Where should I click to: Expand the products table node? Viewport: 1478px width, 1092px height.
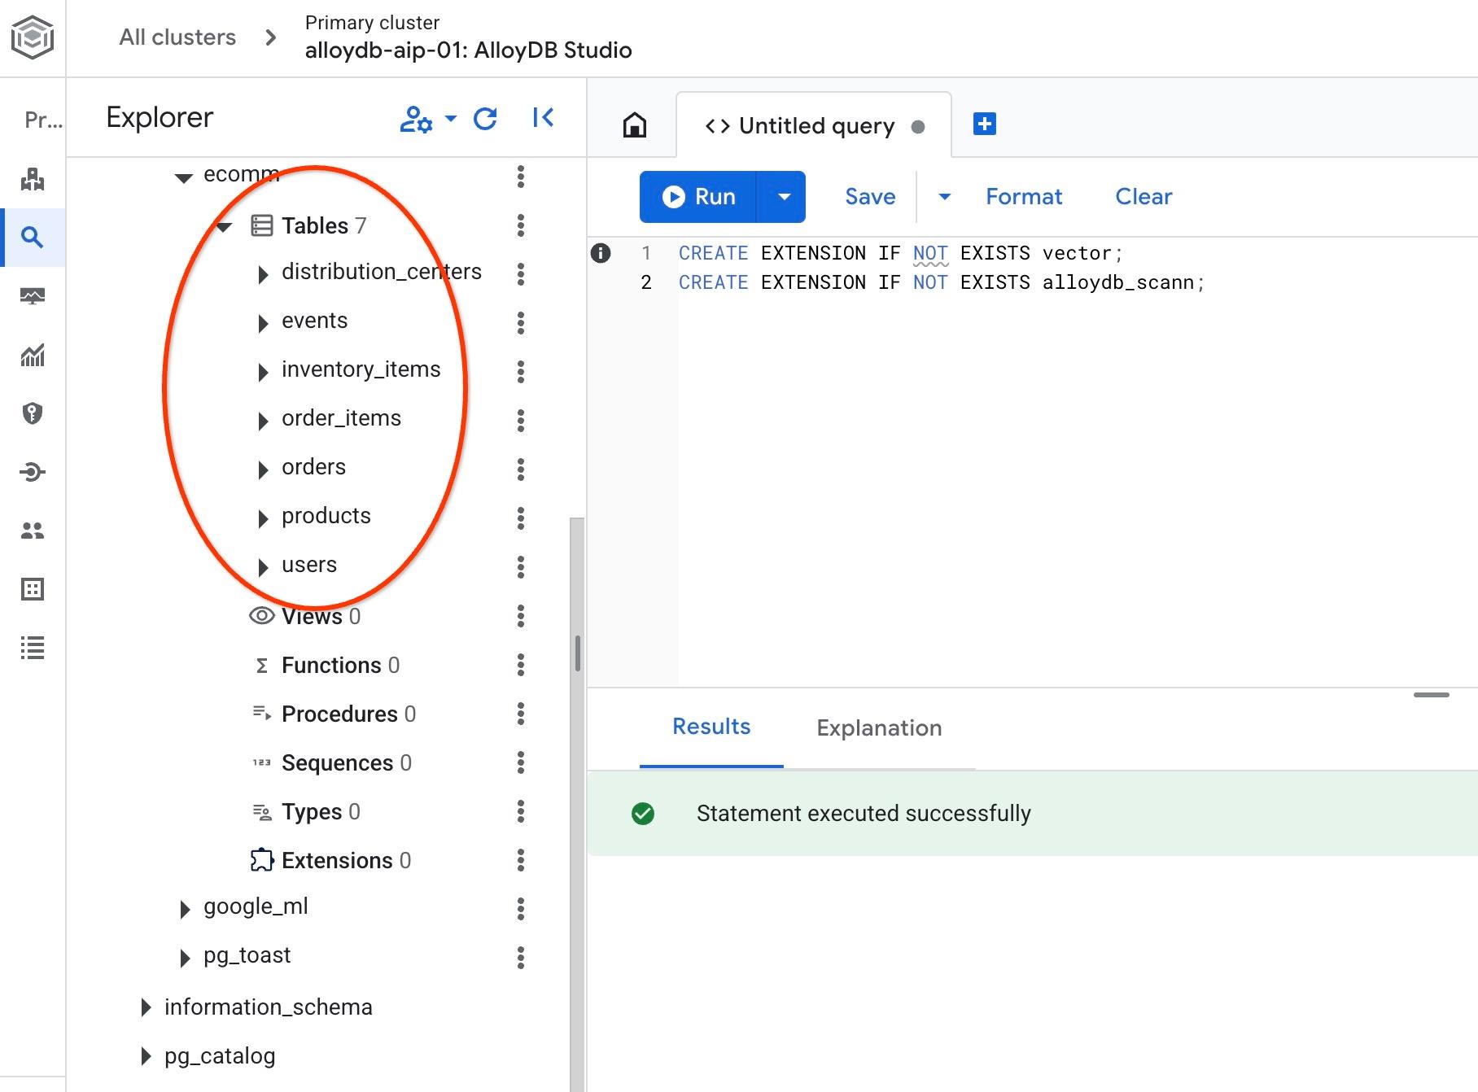tap(263, 518)
